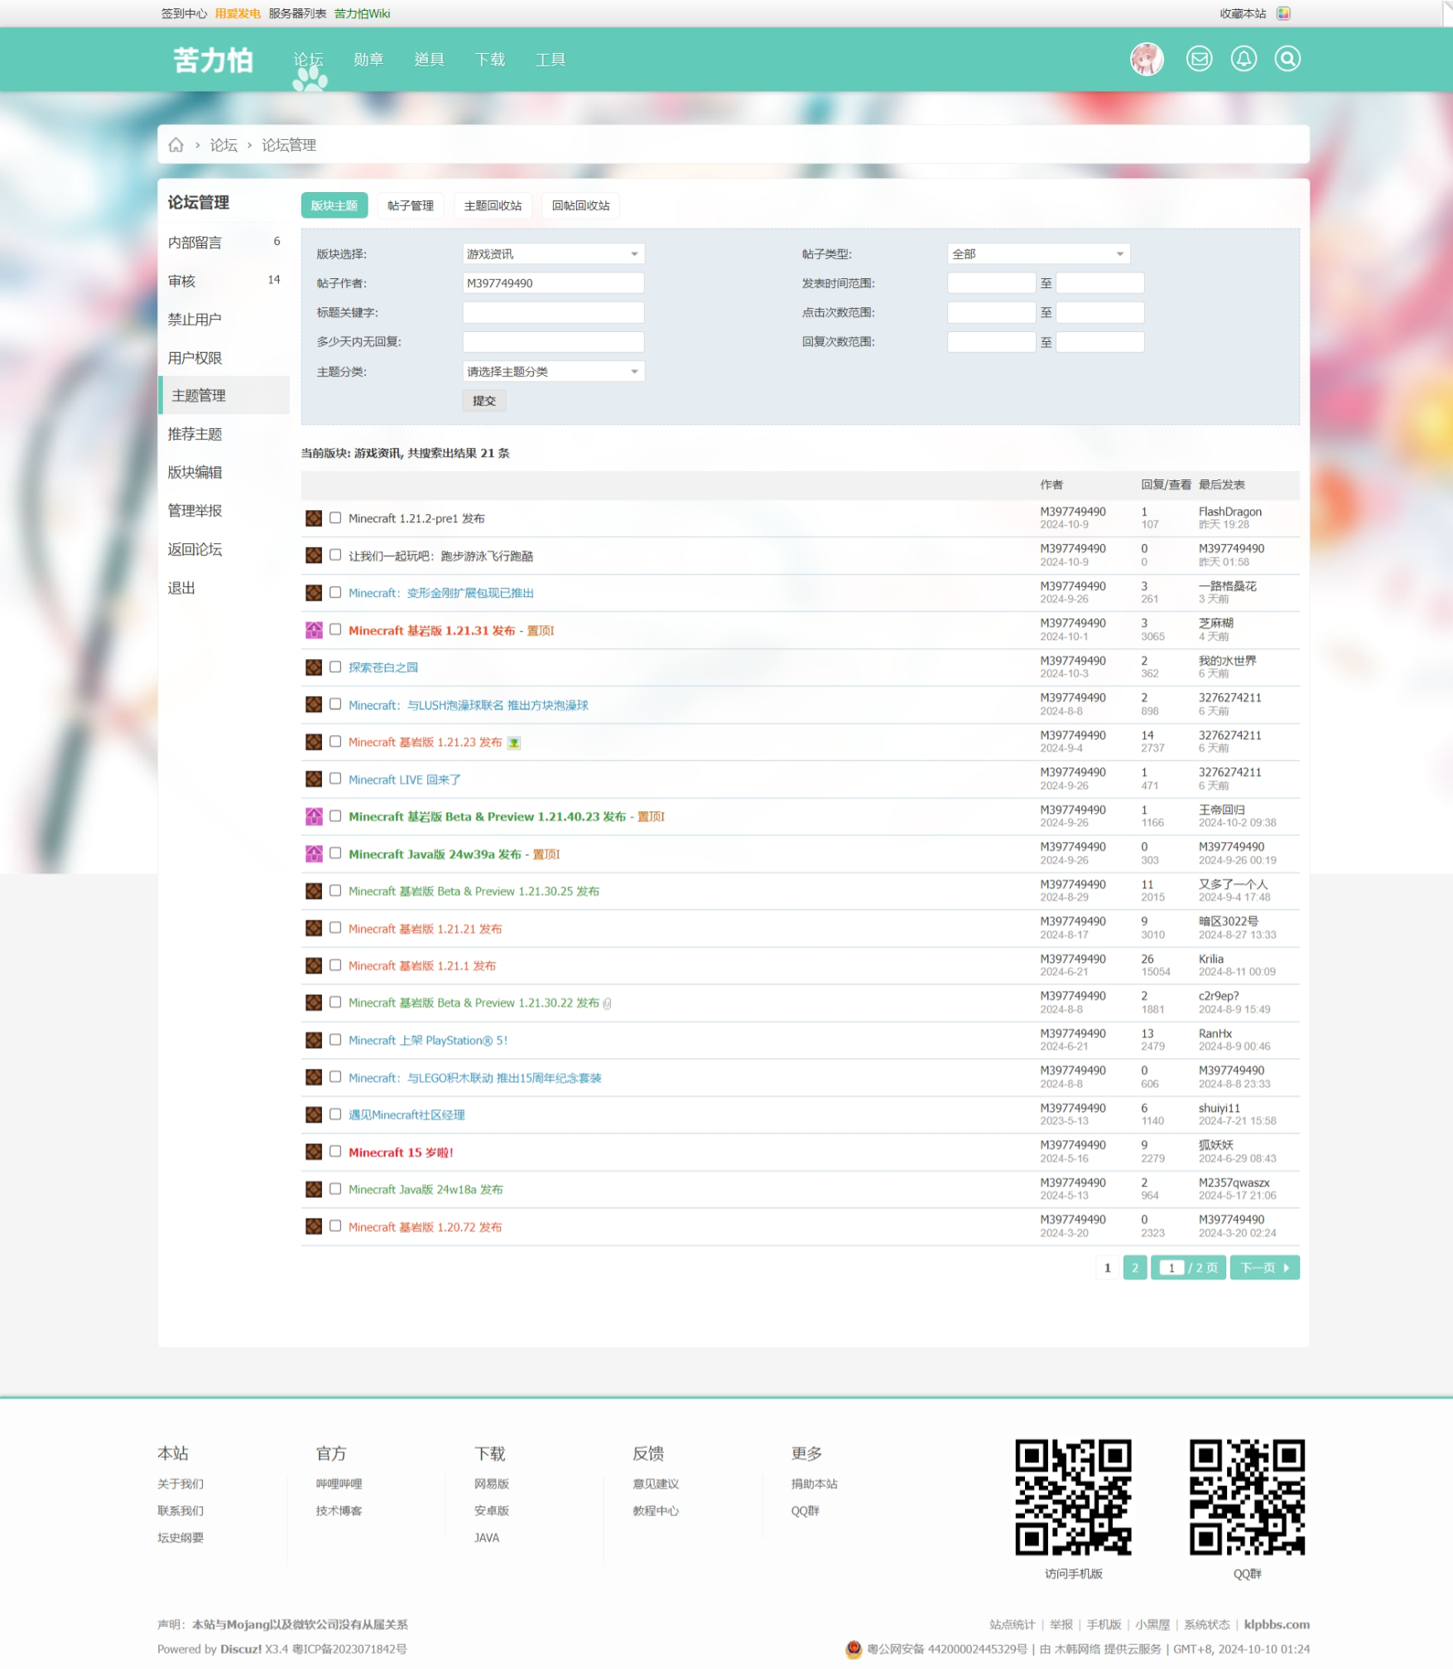Click attachment clip icon after Beta 1.21.30.22 发布
1453x1669 pixels.
607,1003
